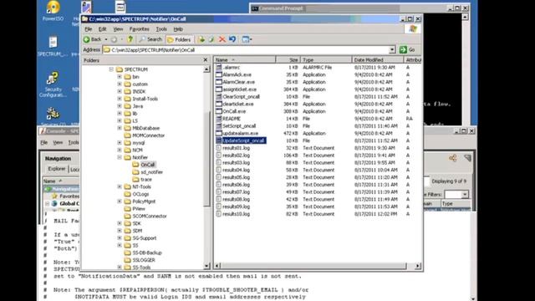The width and height of the screenshot is (535, 301).
Task: Click the share icon in Console window
Action: tap(453, 158)
